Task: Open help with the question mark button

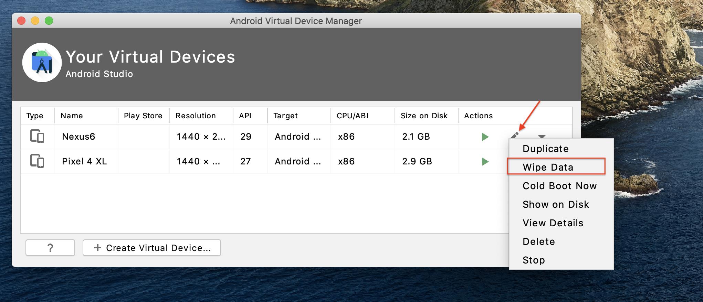Action: (x=50, y=248)
